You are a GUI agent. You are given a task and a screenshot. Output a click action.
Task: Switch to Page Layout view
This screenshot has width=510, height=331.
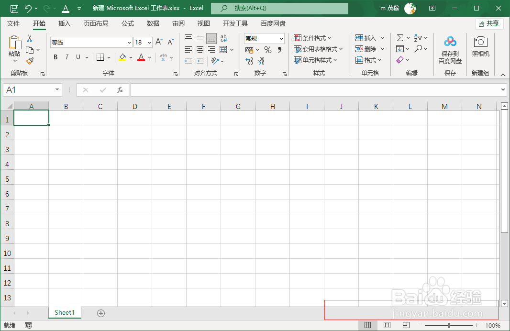click(387, 325)
